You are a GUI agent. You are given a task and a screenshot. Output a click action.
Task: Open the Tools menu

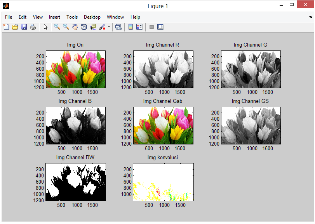72,17
